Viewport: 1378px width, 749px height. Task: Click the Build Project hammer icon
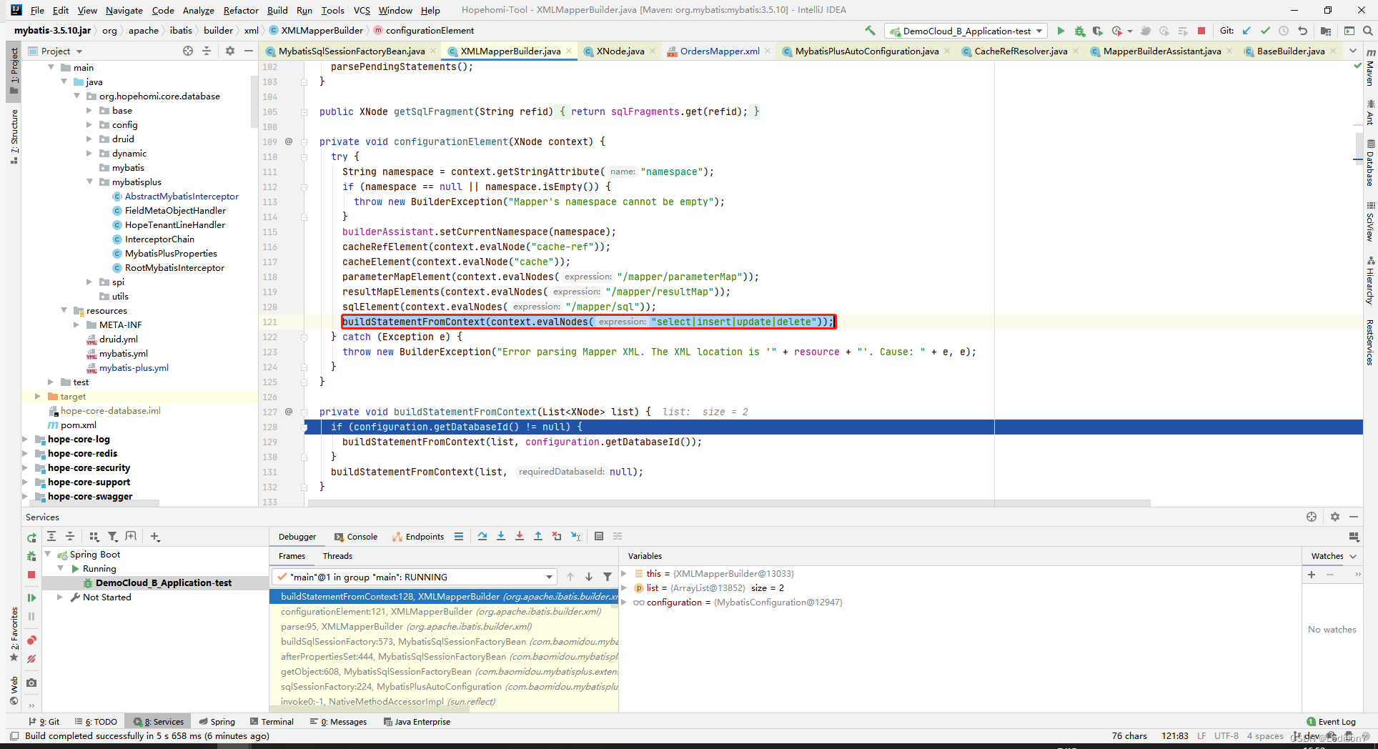tap(870, 31)
